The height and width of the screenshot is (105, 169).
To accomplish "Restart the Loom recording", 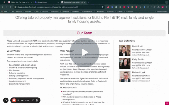I will pyautogui.click(x=33, y=100).
